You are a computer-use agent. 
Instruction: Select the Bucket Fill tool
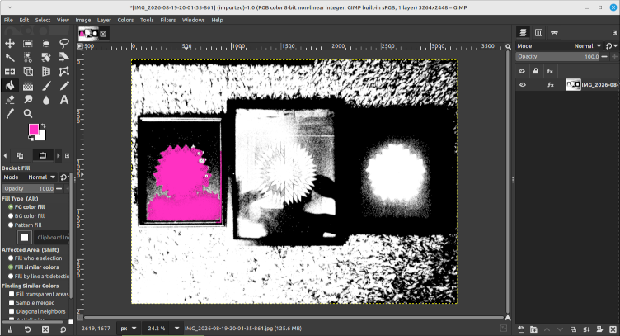[10, 86]
